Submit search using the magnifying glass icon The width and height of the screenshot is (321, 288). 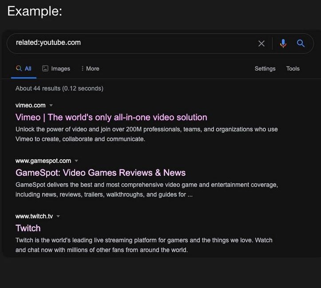(301, 43)
